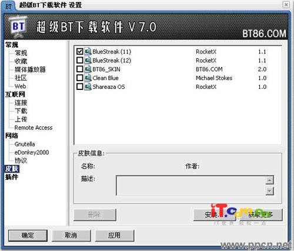
Task: Select the 网络 category heading
Action: click(x=12, y=136)
